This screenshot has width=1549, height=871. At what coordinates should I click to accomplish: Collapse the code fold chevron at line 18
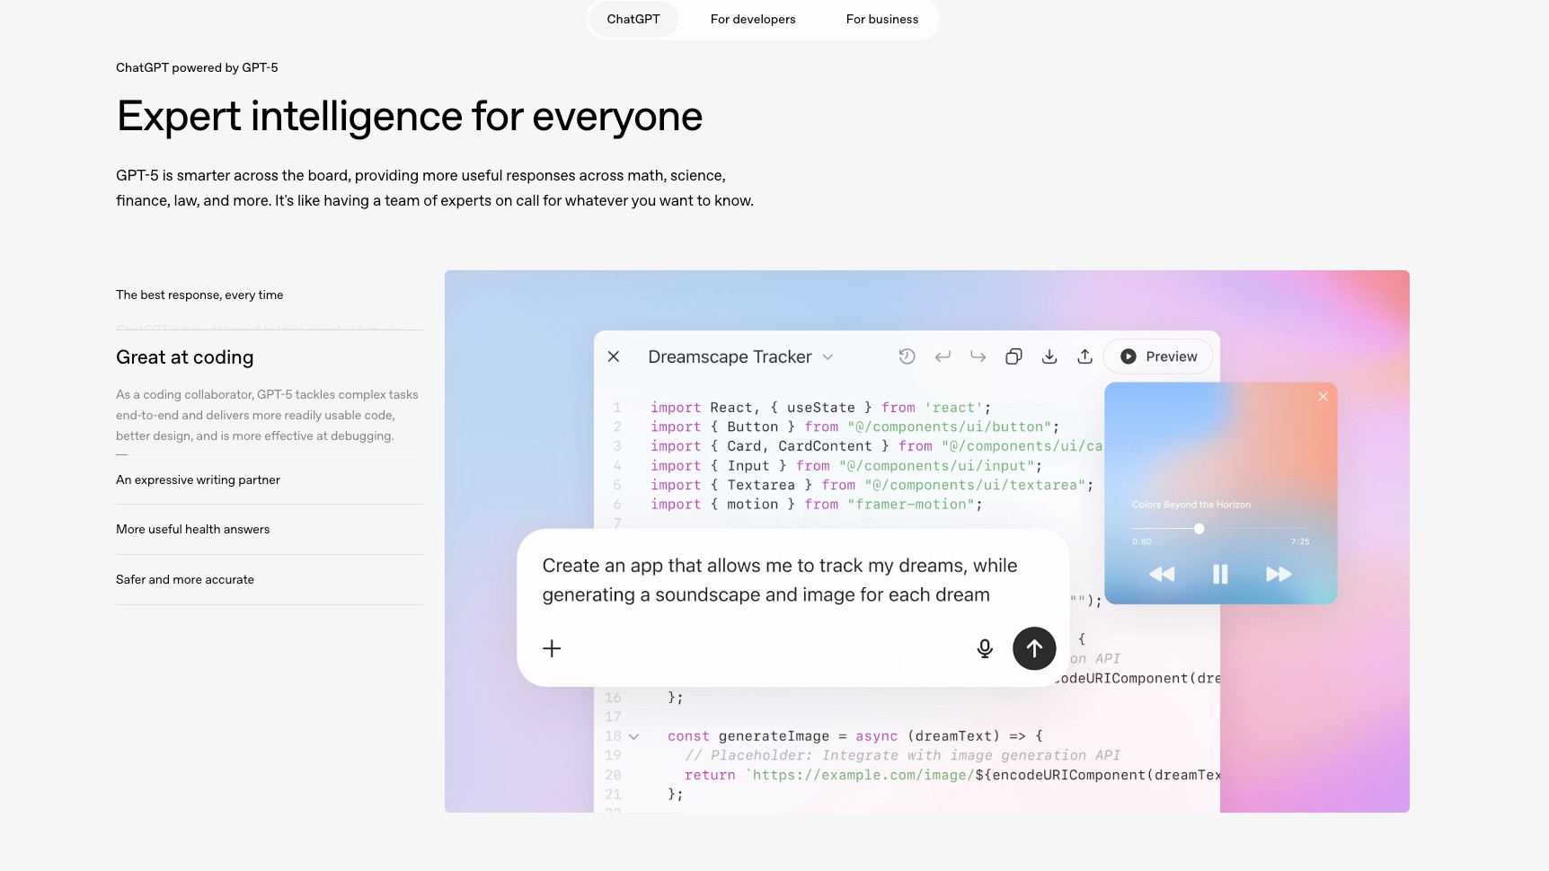[x=633, y=736]
